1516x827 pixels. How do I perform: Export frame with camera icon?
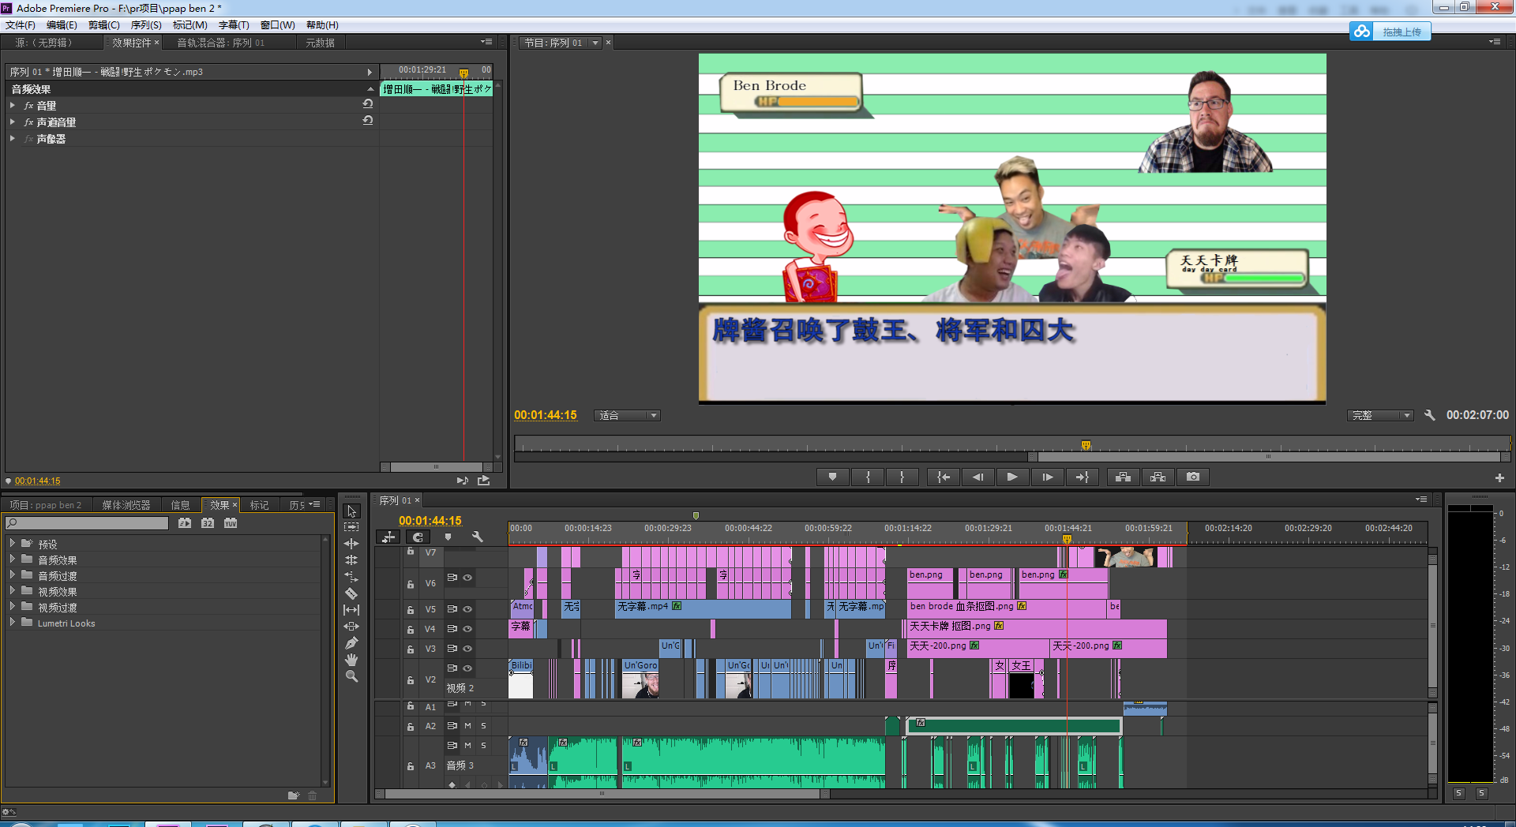tap(1193, 477)
